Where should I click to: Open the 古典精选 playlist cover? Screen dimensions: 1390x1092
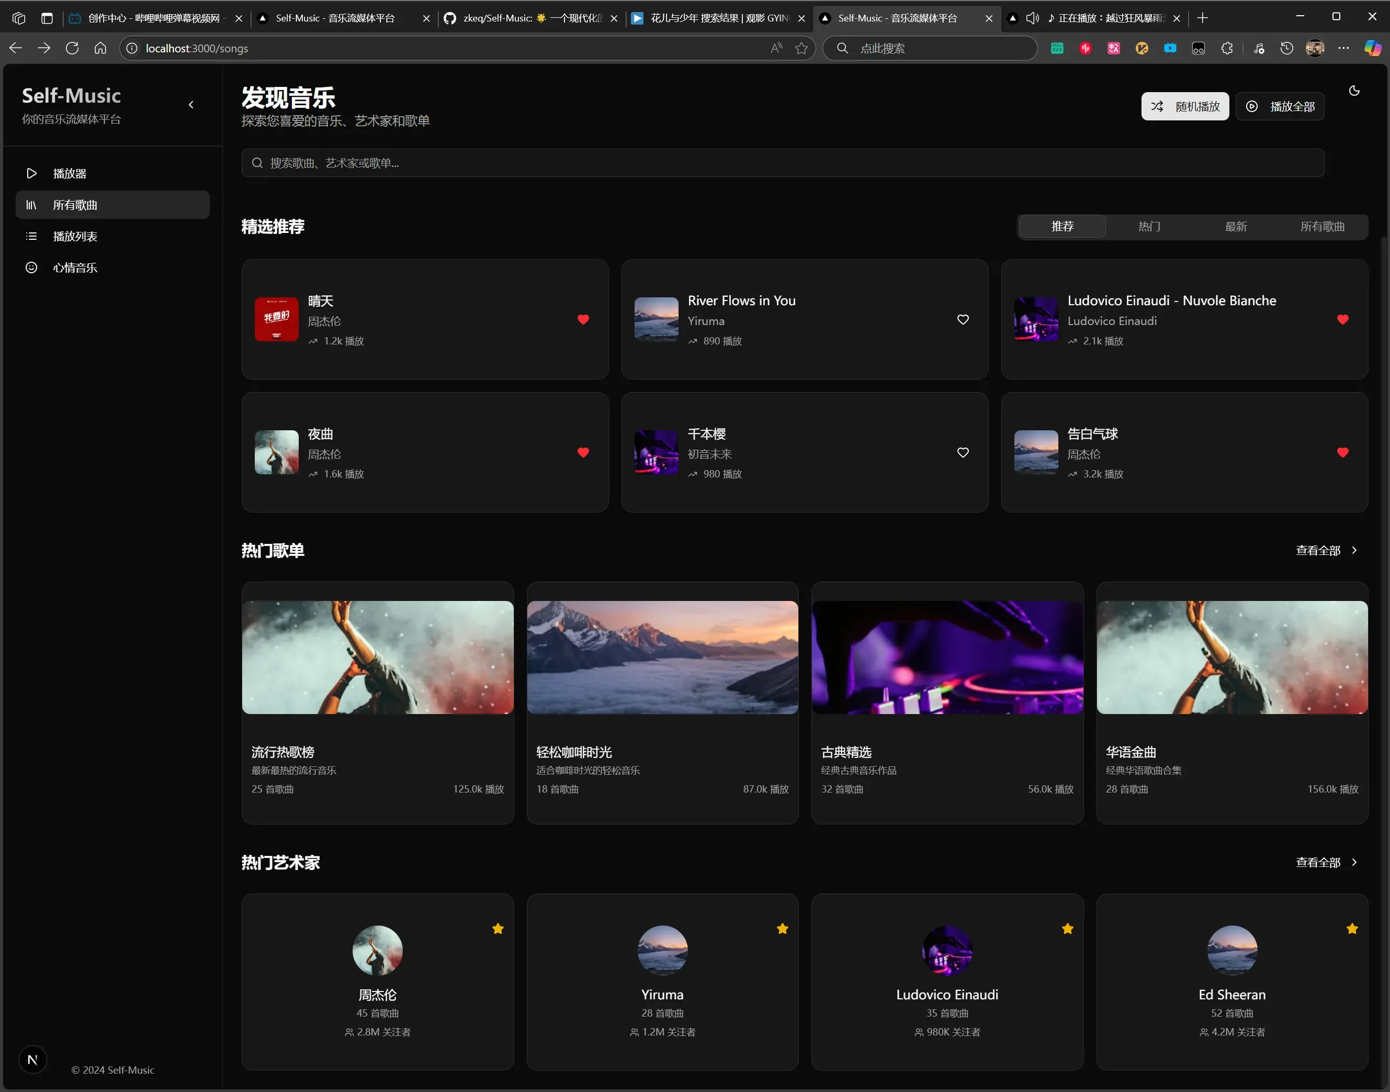pos(947,656)
